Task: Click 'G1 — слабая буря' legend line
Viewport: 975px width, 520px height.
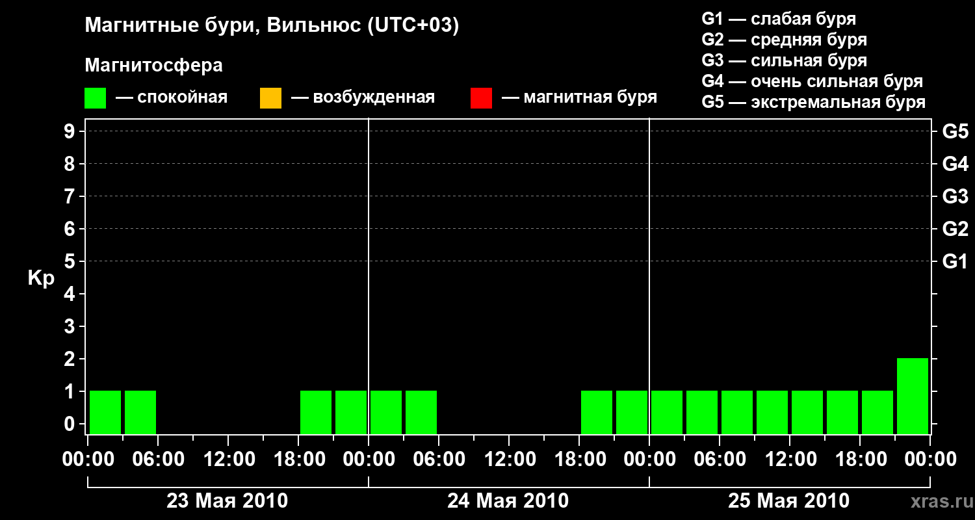Action: [779, 19]
